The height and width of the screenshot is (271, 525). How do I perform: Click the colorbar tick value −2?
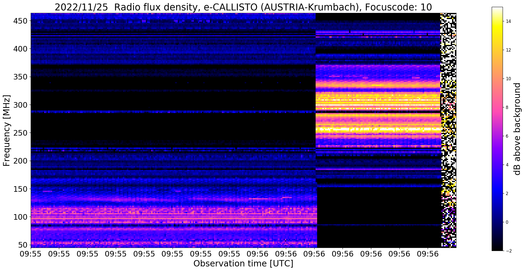tap(508, 251)
